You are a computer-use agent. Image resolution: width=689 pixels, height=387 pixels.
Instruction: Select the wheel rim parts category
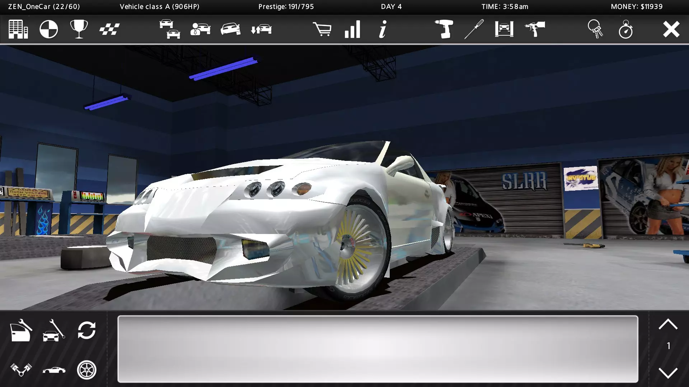click(x=87, y=370)
